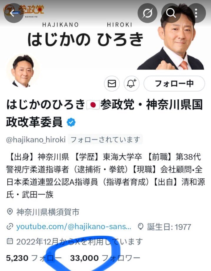Open the 5,230 フォロー following list
Screen dimensions: 211x271
[x=34, y=258]
